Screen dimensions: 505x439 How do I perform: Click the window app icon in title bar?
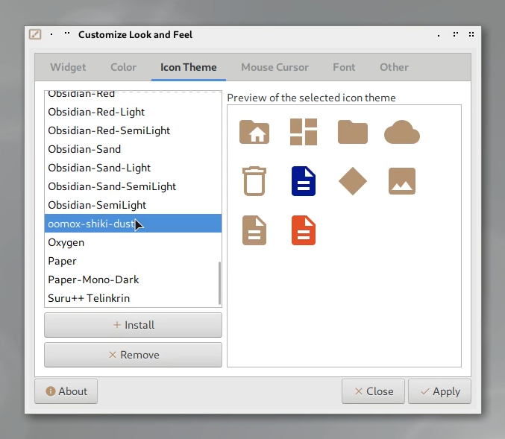pyautogui.click(x=35, y=34)
